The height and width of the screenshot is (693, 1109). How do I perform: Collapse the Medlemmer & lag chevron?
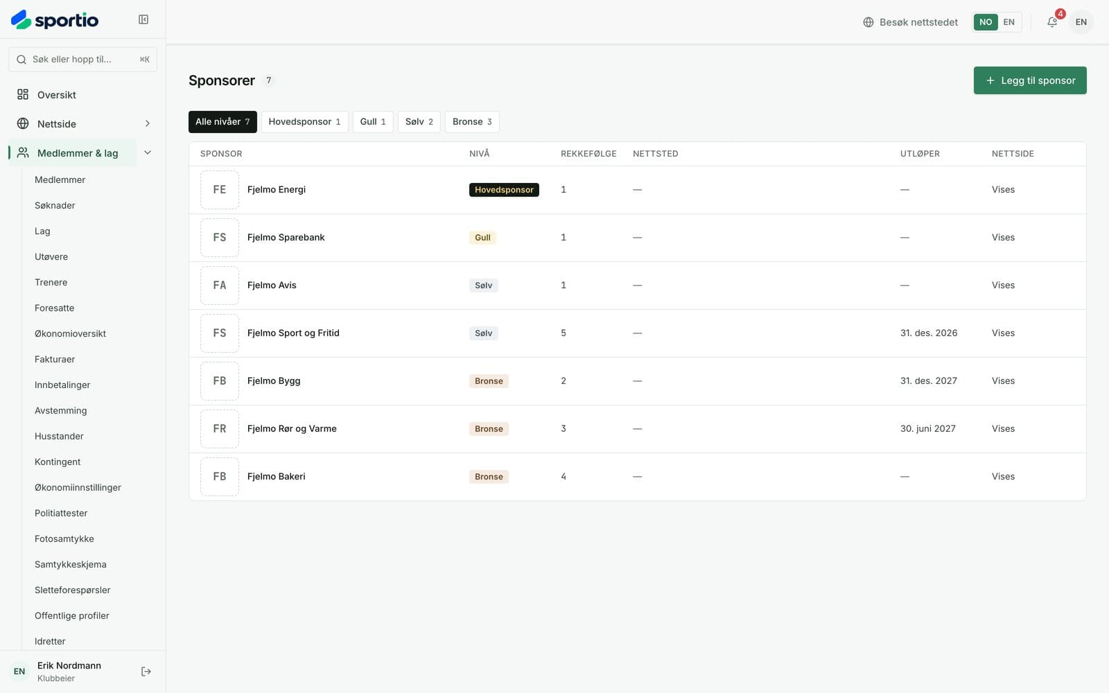tap(148, 153)
